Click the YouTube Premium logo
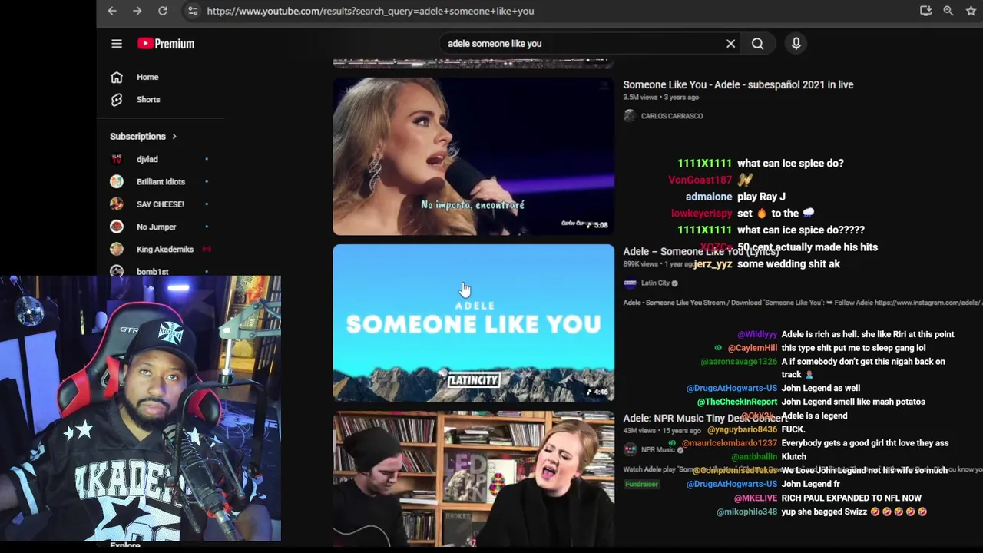The image size is (983, 553). 166,44
